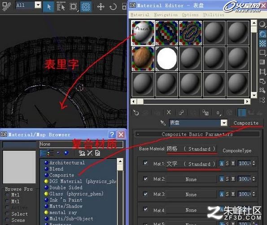Uncheck the Mat.1 checkbox
Screen dimensions: 267x225
pyautogui.click(x=145, y=163)
